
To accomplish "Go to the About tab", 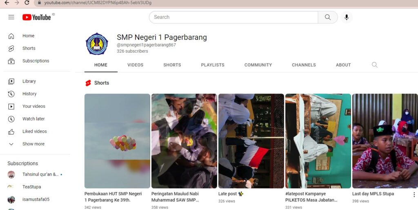I will [x=343, y=65].
